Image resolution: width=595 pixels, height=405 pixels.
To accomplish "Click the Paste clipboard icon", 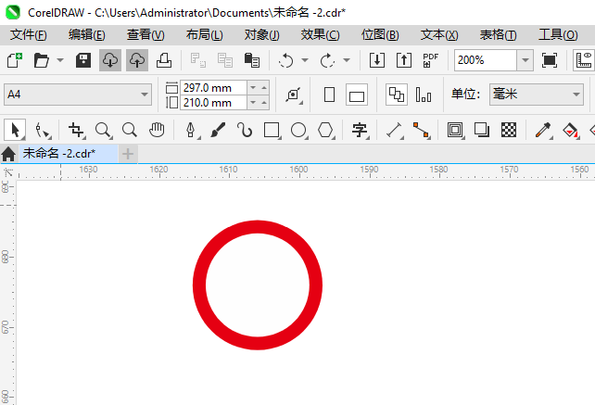I will click(251, 60).
